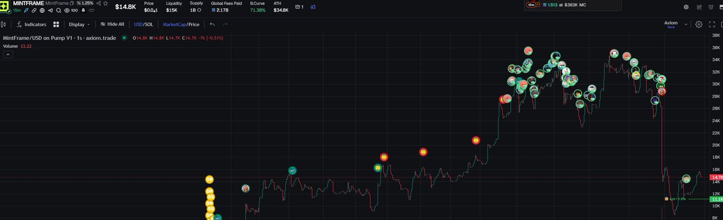Viewport: 723px width, 220px height.
Task: Expand the Axiom layout dropdown arrow
Action: click(x=686, y=24)
